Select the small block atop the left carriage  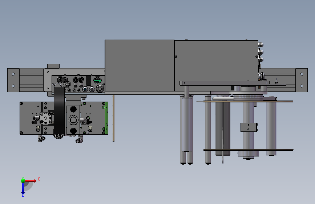coord(53,66)
